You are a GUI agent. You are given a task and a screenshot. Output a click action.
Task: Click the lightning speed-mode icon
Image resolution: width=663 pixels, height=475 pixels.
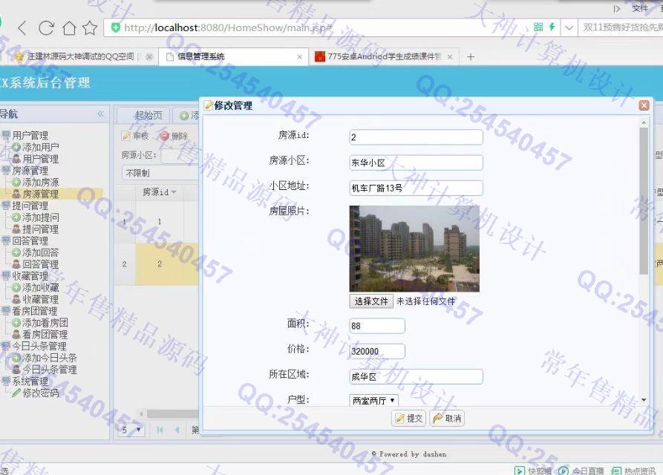552,27
